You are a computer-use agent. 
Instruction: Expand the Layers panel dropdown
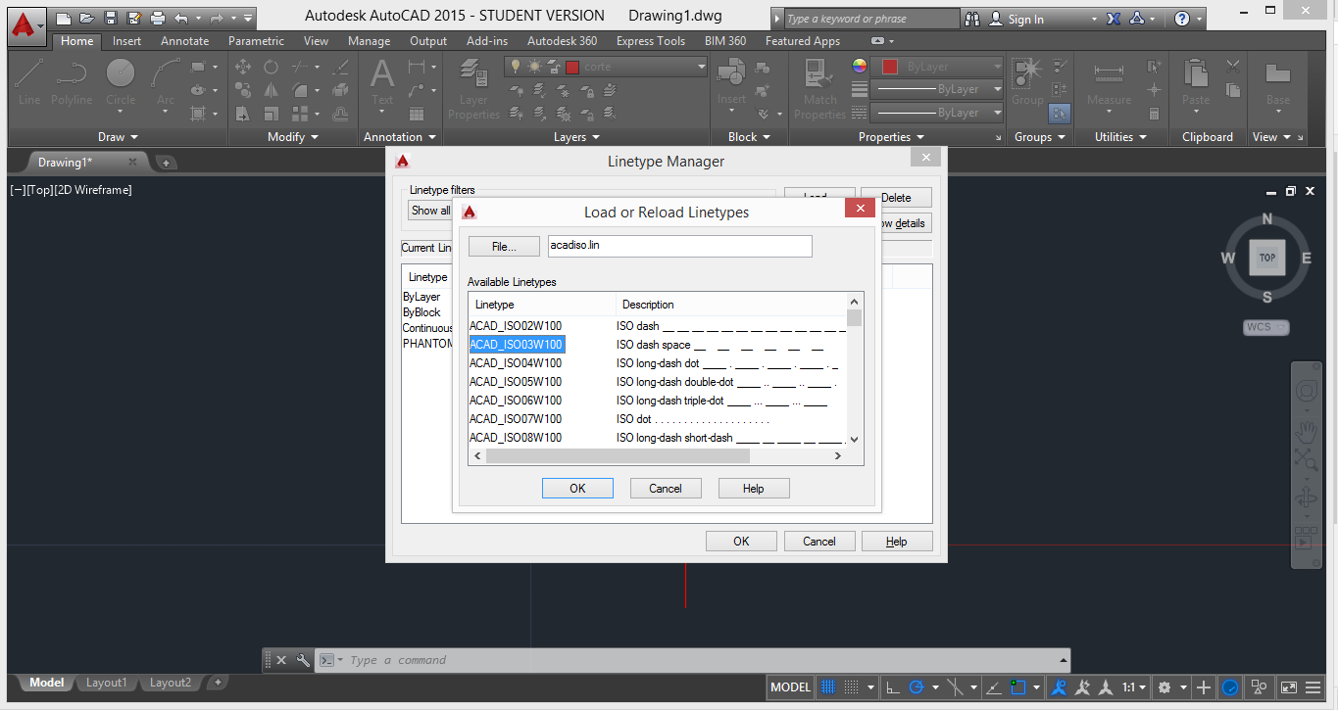(x=576, y=137)
